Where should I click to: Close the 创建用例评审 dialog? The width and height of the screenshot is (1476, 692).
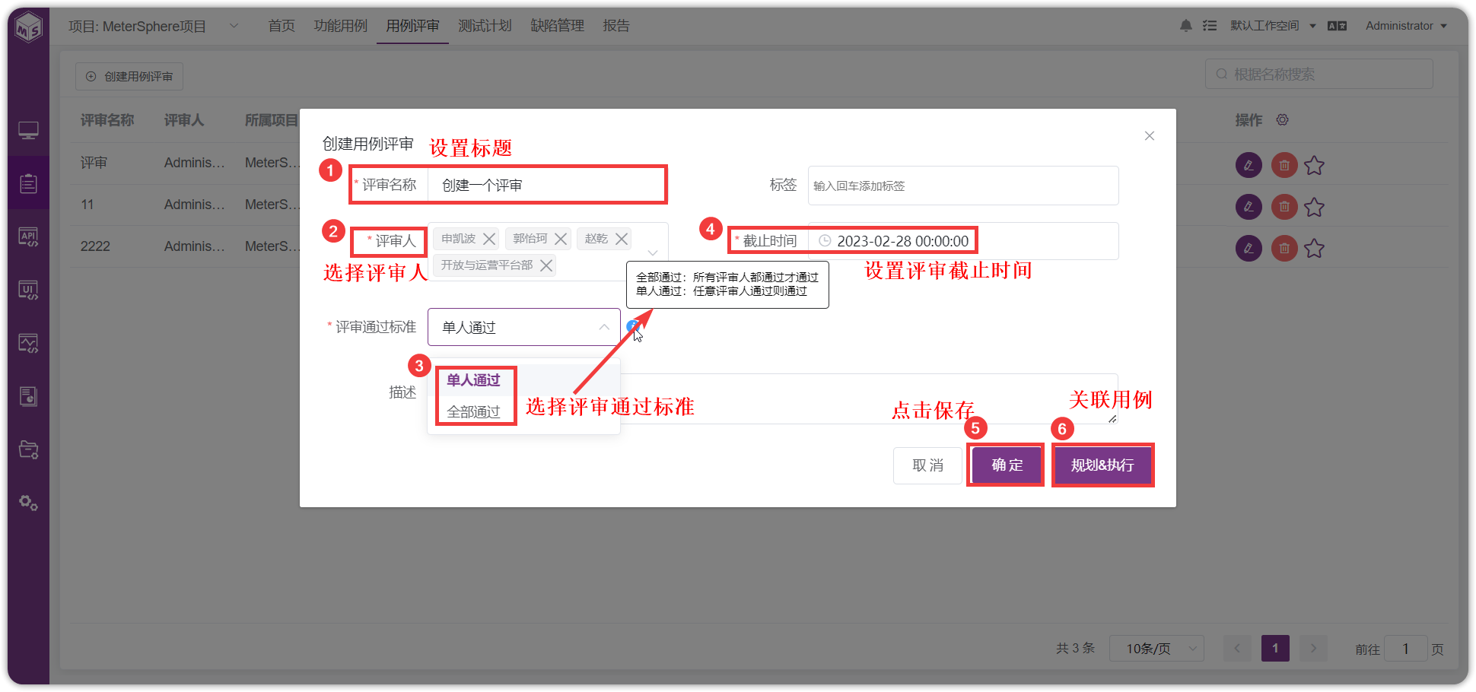click(x=1150, y=136)
